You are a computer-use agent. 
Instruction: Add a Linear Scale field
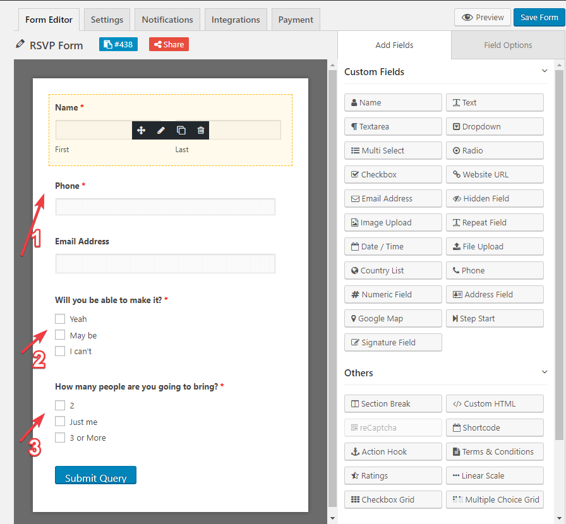(x=495, y=475)
